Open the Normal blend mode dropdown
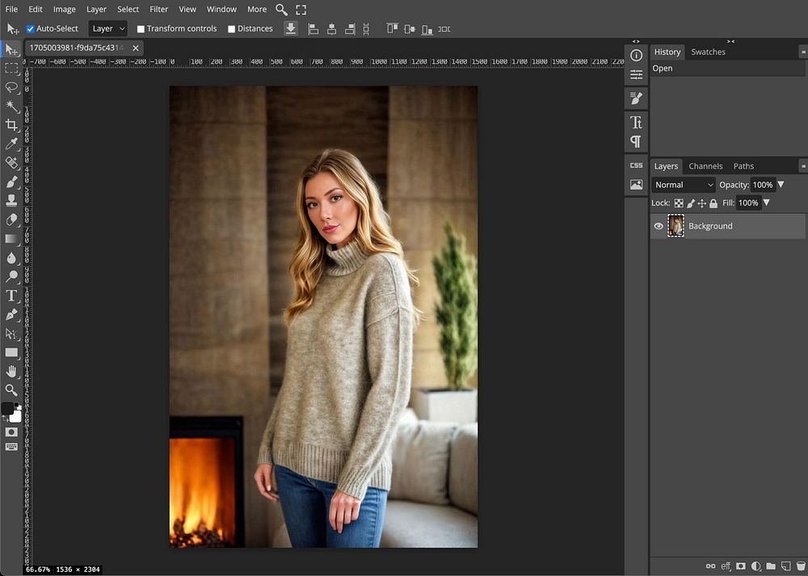The height and width of the screenshot is (576, 808). click(x=684, y=185)
